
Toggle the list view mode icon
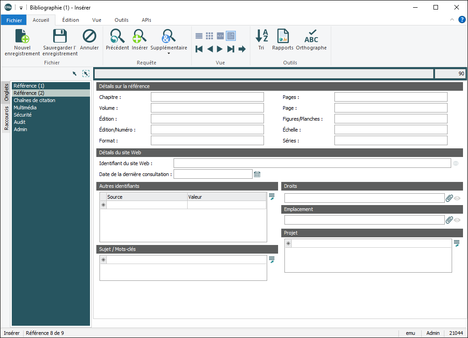pyautogui.click(x=199, y=36)
